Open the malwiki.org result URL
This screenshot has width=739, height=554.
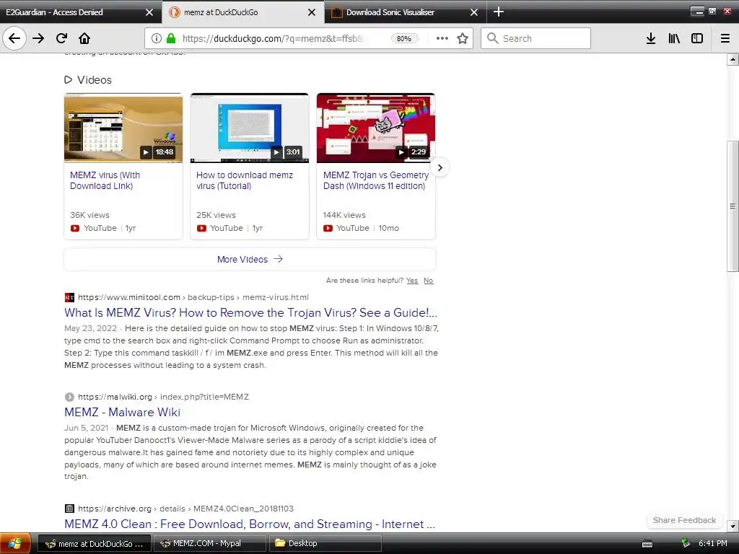pos(163,397)
